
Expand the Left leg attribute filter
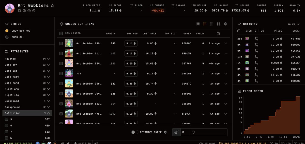click(x=27, y=71)
